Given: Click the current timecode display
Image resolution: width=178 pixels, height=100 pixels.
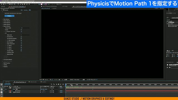Looking at the screenshot, I should [x=8, y=84].
